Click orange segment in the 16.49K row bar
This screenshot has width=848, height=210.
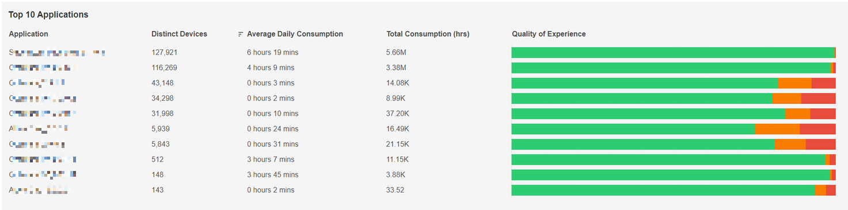(x=777, y=129)
